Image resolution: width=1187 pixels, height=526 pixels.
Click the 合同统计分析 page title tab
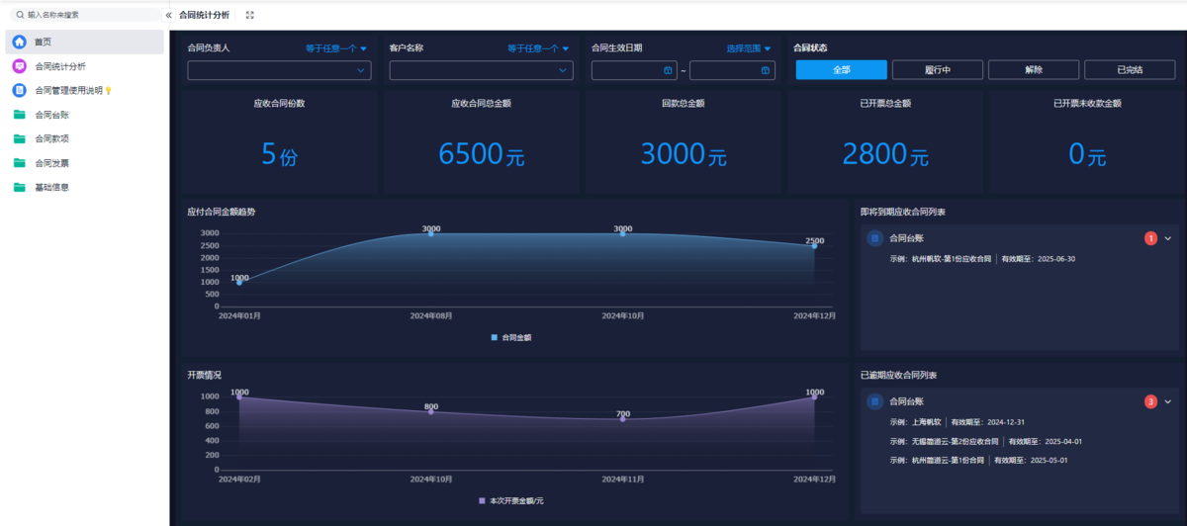204,15
